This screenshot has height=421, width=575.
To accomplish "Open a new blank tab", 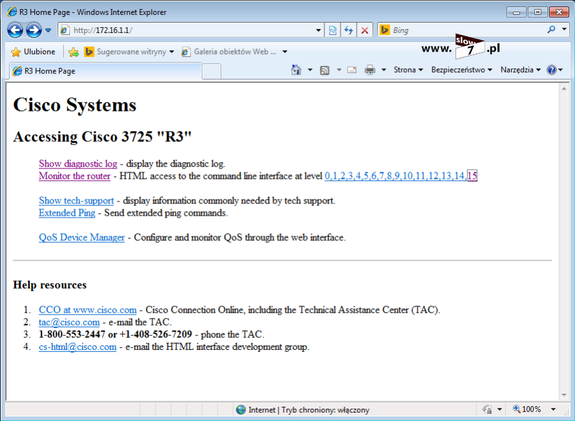I will click(211, 71).
